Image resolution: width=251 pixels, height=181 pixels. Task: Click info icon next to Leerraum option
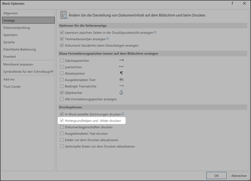point(155,32)
